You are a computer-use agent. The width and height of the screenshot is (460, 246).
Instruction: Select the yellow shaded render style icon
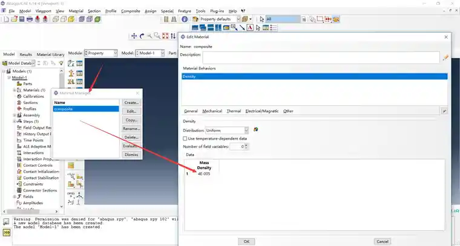click(x=71, y=19)
